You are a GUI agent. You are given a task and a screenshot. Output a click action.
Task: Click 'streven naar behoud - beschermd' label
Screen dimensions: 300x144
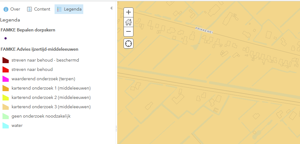[x=45, y=60]
